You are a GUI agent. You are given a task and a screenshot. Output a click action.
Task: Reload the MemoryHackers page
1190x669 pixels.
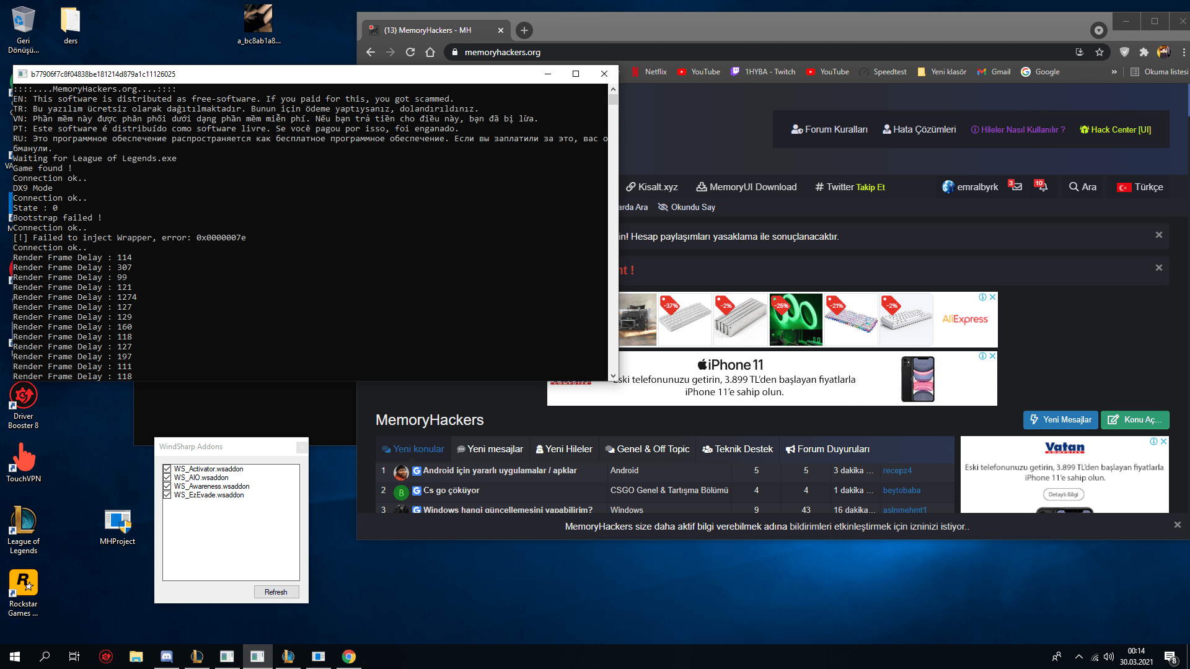pos(410,52)
